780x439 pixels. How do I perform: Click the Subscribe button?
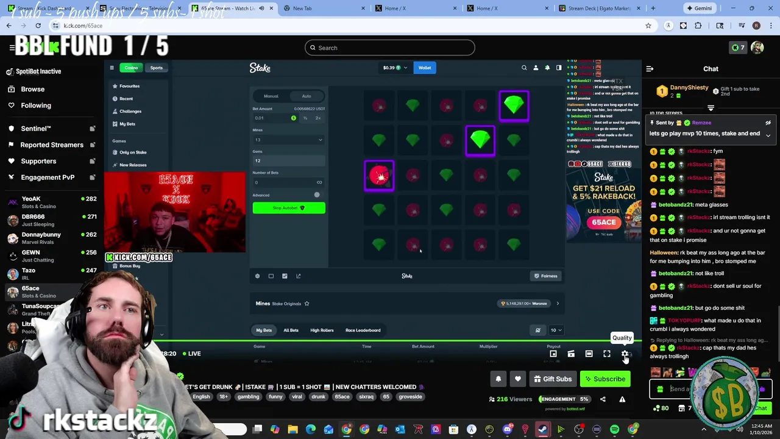pos(605,379)
